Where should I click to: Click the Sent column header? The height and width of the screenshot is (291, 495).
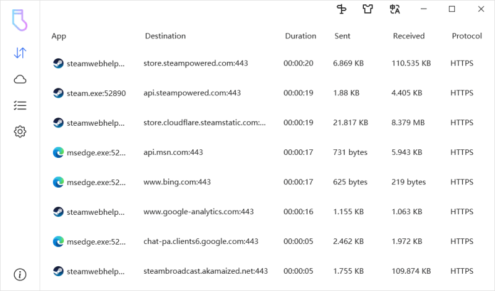click(342, 36)
